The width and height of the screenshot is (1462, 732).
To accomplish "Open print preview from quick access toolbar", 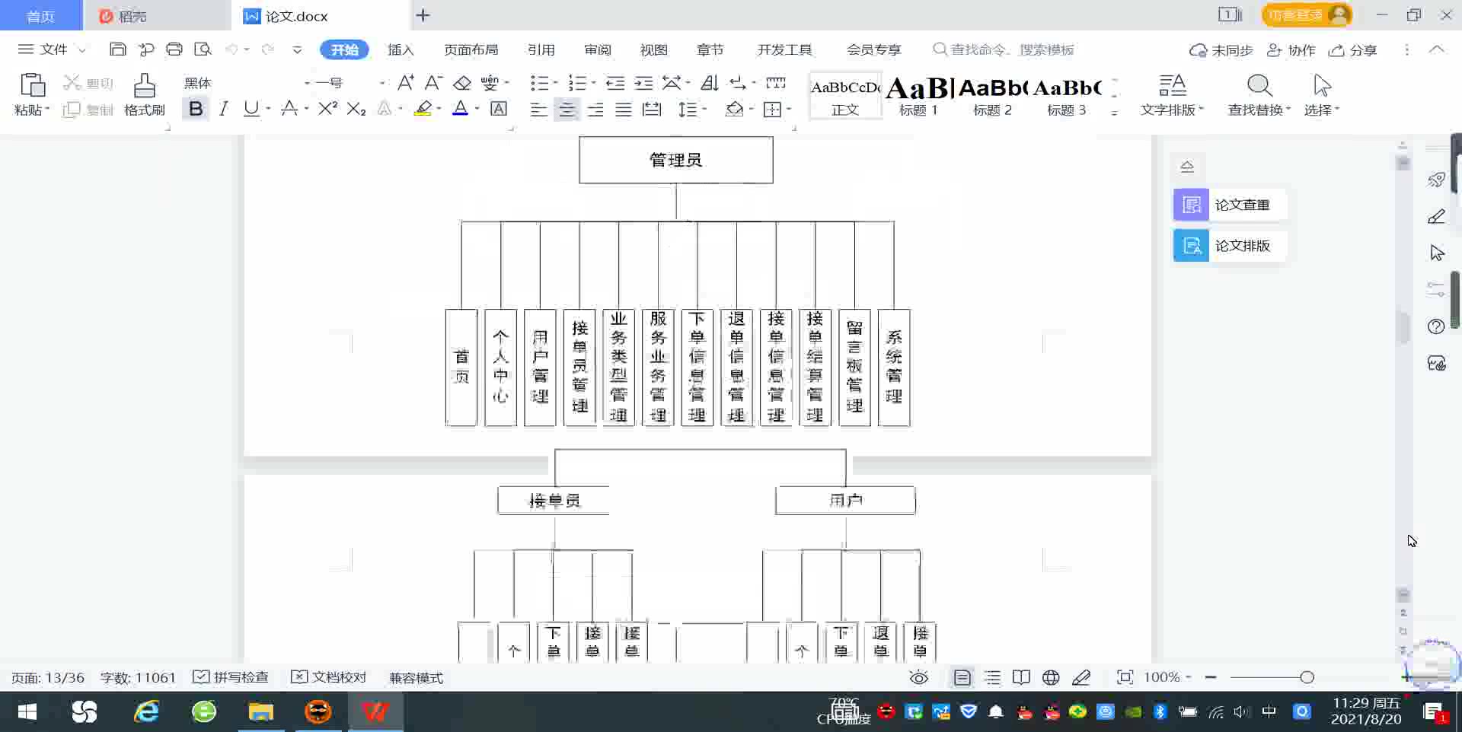I will click(203, 49).
